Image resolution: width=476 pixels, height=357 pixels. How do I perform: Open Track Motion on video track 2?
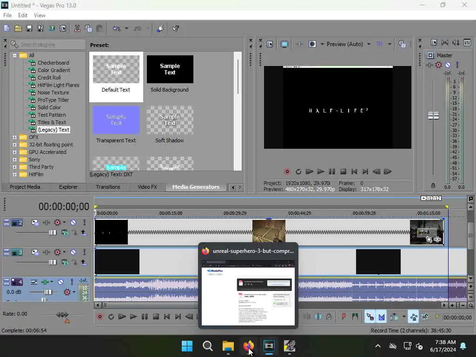35,223
